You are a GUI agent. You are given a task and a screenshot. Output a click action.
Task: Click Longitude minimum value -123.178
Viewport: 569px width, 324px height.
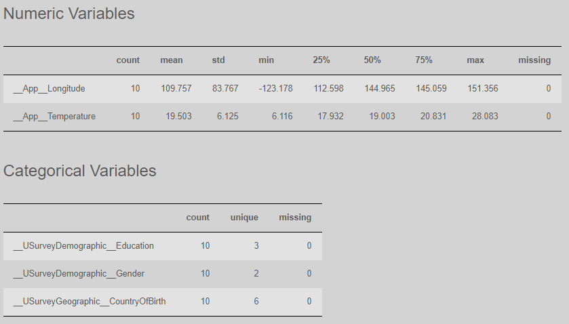(276, 89)
